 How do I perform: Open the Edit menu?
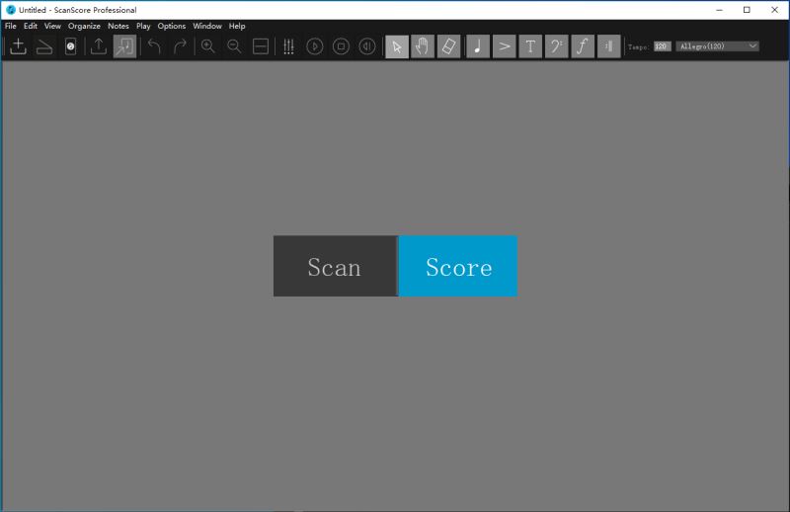point(31,26)
